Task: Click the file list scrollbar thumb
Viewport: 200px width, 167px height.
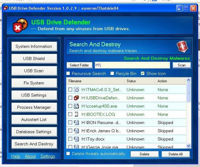Action: (189, 92)
